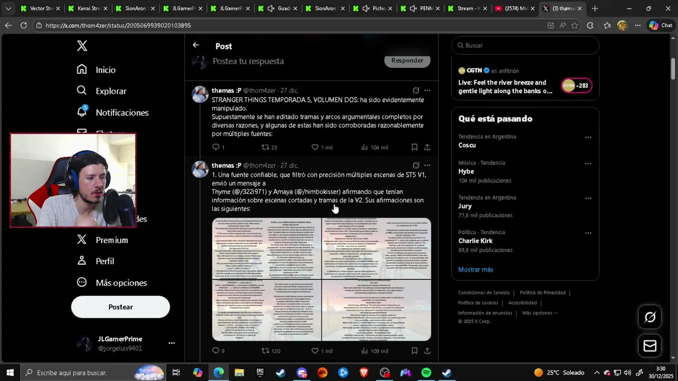This screenshot has height=381, width=678.
Task: Open Grok icon on fuente confiable post
Action: pyautogui.click(x=416, y=166)
